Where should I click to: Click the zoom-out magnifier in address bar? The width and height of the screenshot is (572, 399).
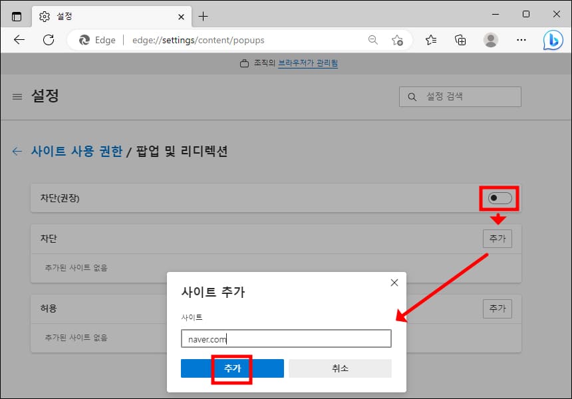pyautogui.click(x=372, y=40)
